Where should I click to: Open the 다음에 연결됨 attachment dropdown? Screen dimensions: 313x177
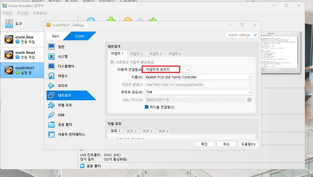[167, 69]
